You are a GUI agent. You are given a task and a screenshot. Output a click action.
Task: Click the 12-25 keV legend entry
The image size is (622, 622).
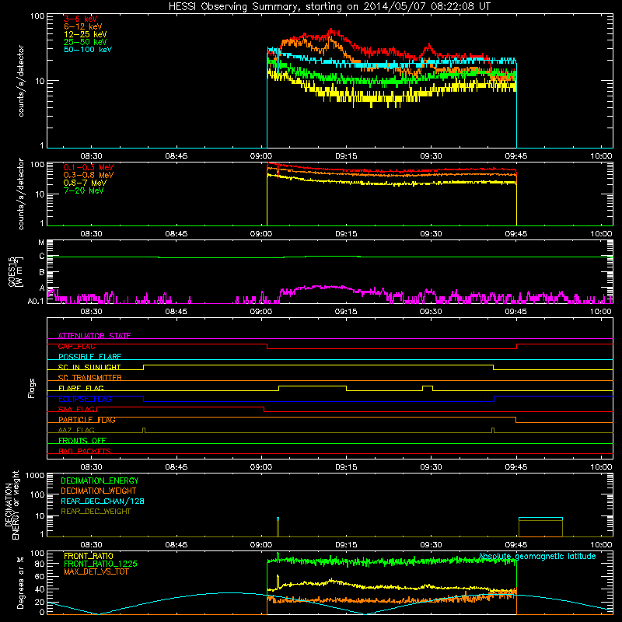[x=85, y=34]
